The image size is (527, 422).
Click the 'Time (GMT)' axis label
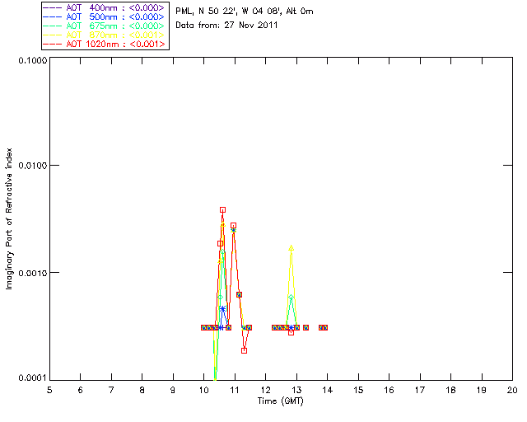281,401
